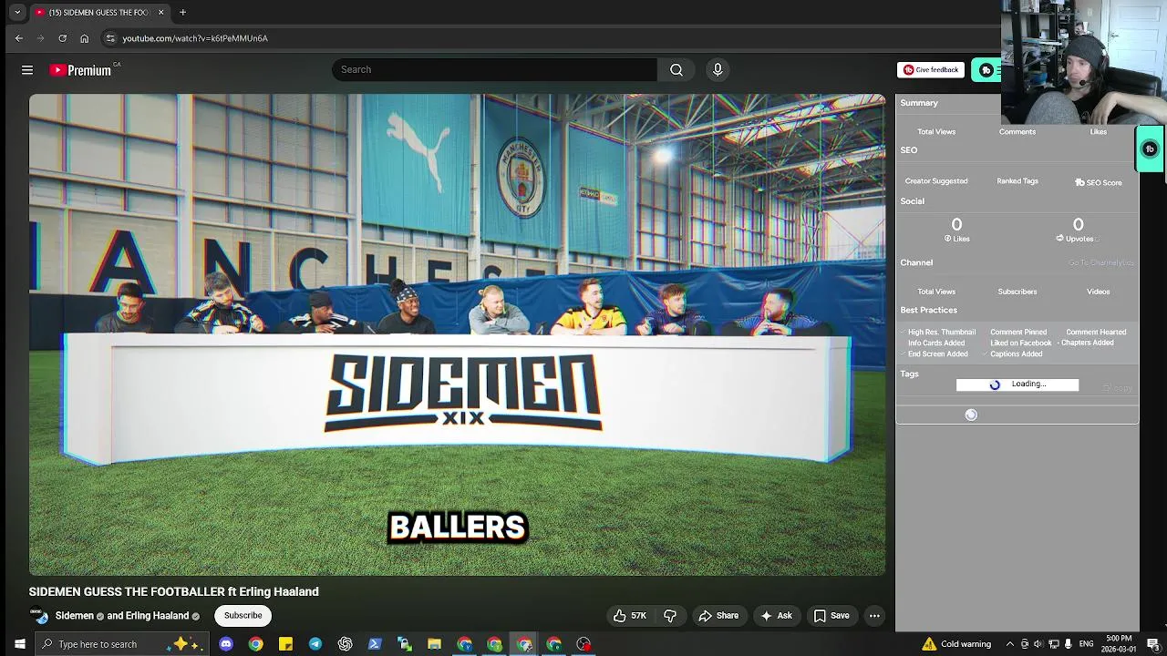Viewport: 1167px width, 656px height.
Task: Open the Sidemen and Erling Haaland channel link
Action: tap(122, 616)
